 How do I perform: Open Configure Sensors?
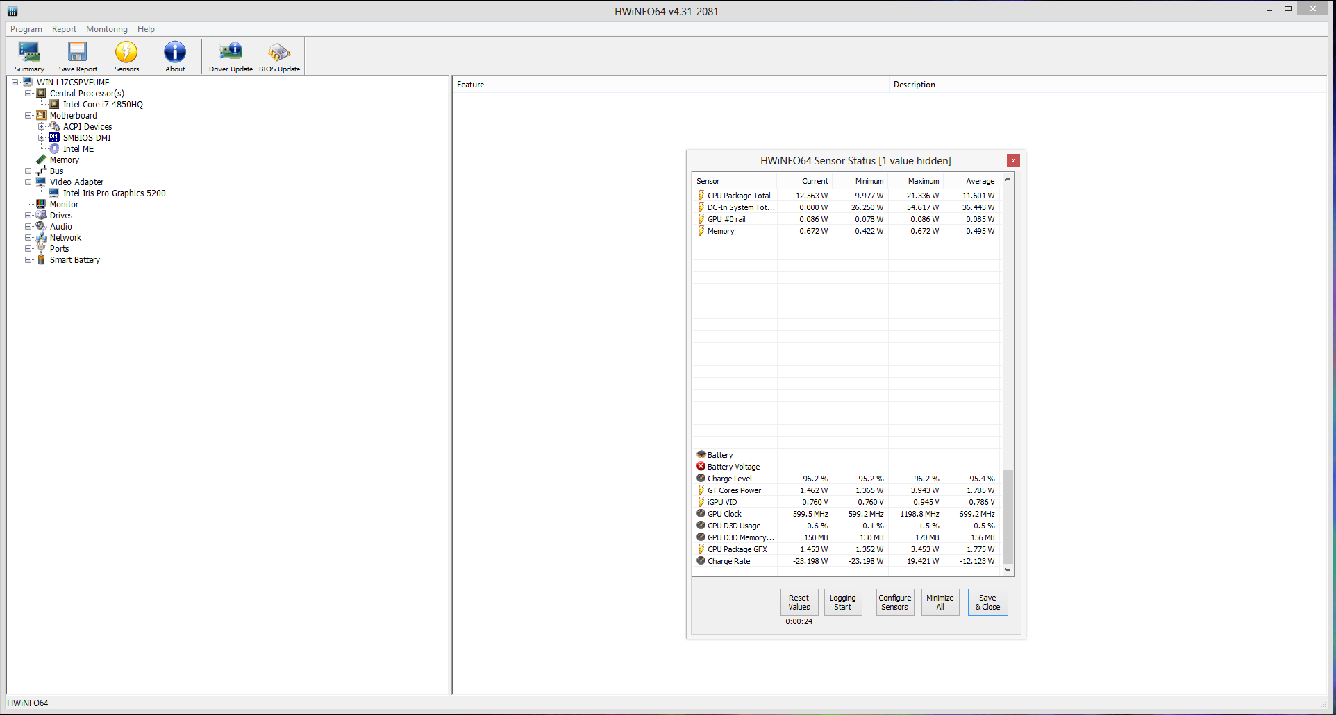point(895,603)
